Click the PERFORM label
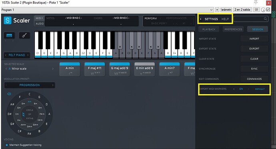 (x=150, y=18)
